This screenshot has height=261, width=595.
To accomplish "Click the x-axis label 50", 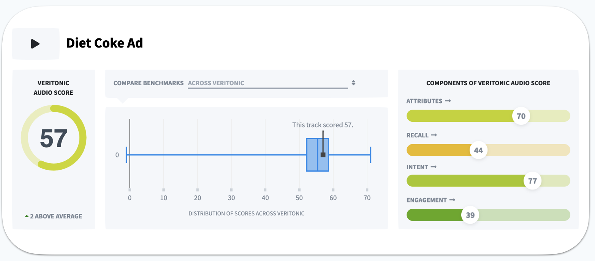I will 299,198.
